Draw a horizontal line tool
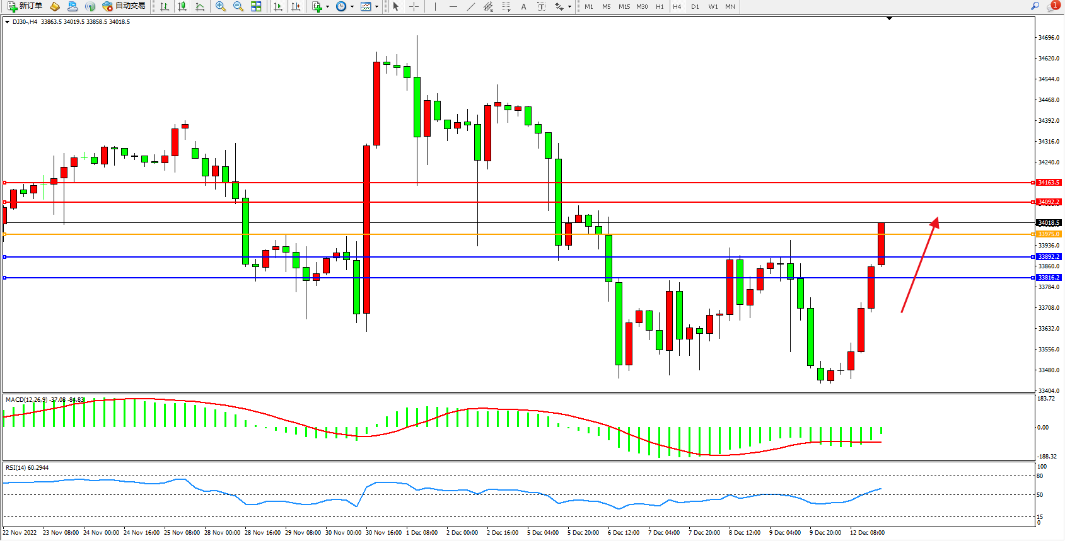This screenshot has height=541, width=1065. click(453, 6)
